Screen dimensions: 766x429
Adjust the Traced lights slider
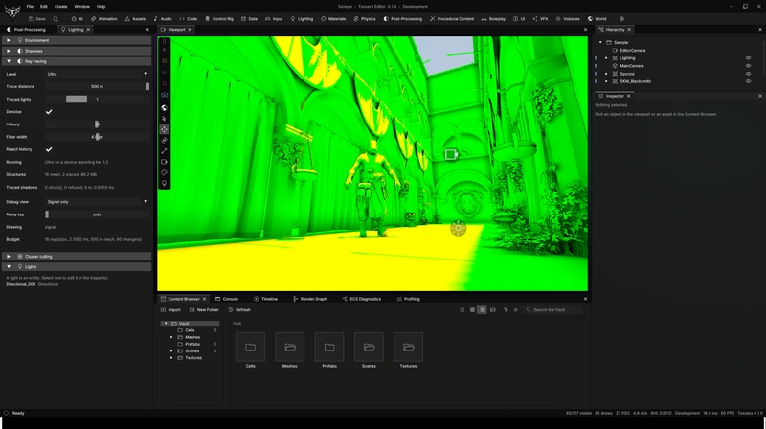pos(98,100)
